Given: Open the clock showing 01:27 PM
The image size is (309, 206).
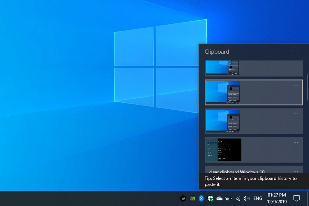Looking at the screenshot, I should coord(278,198).
